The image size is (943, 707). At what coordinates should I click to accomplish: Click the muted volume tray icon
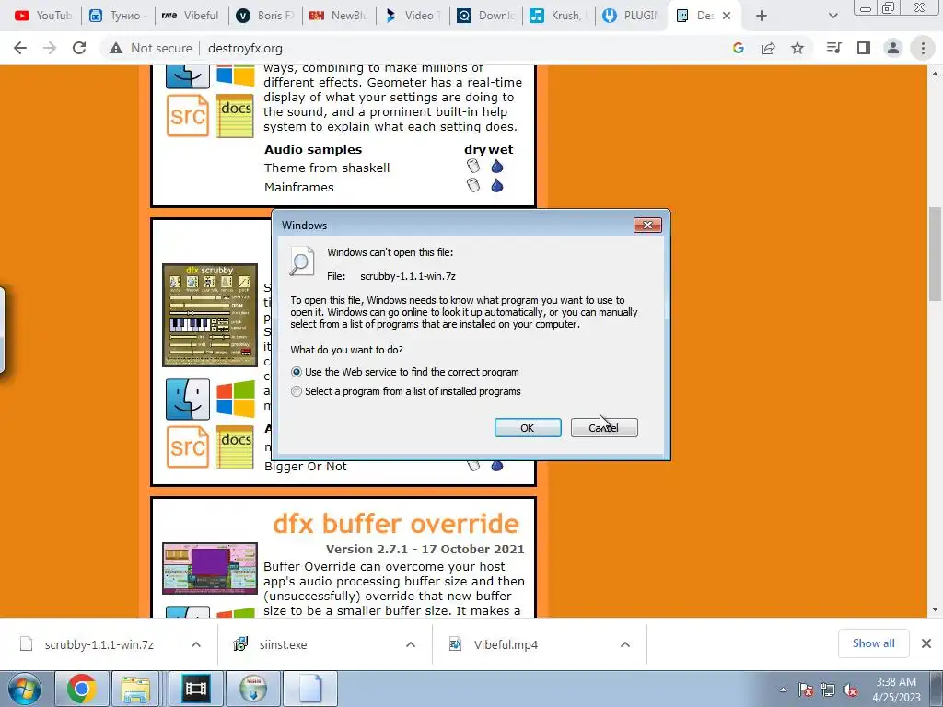click(x=850, y=690)
